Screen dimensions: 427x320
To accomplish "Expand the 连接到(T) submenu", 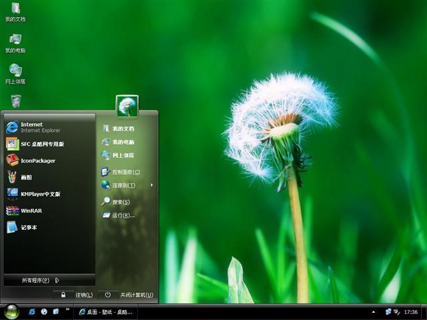I will (123, 185).
